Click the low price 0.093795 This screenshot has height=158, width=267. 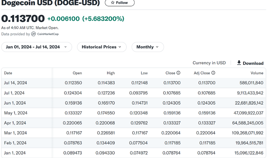tap(139, 93)
